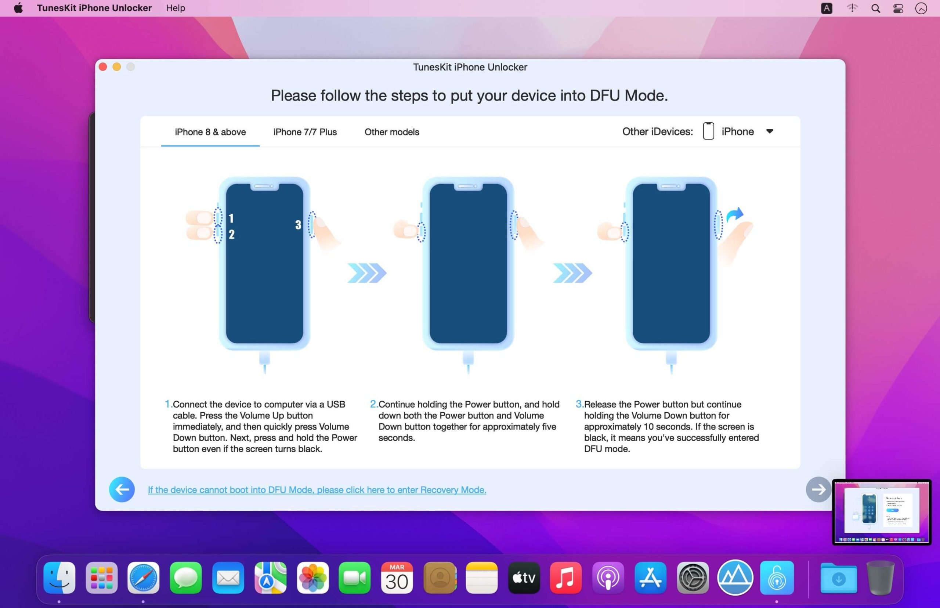Click the iPhone device icon beside Other iDevices

coord(708,131)
